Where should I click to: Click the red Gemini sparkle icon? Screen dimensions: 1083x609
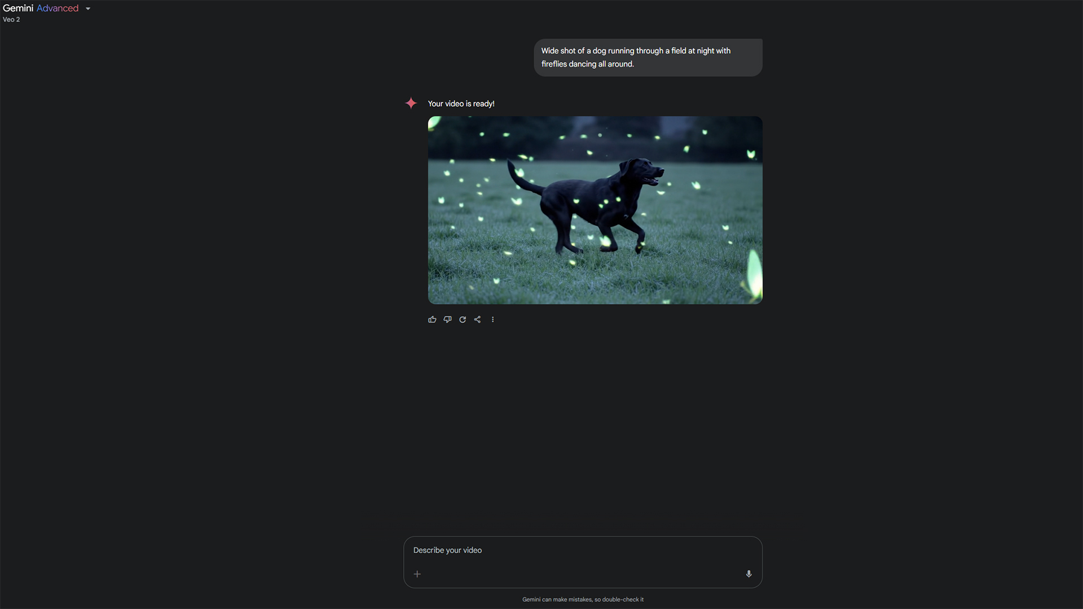[x=411, y=103]
